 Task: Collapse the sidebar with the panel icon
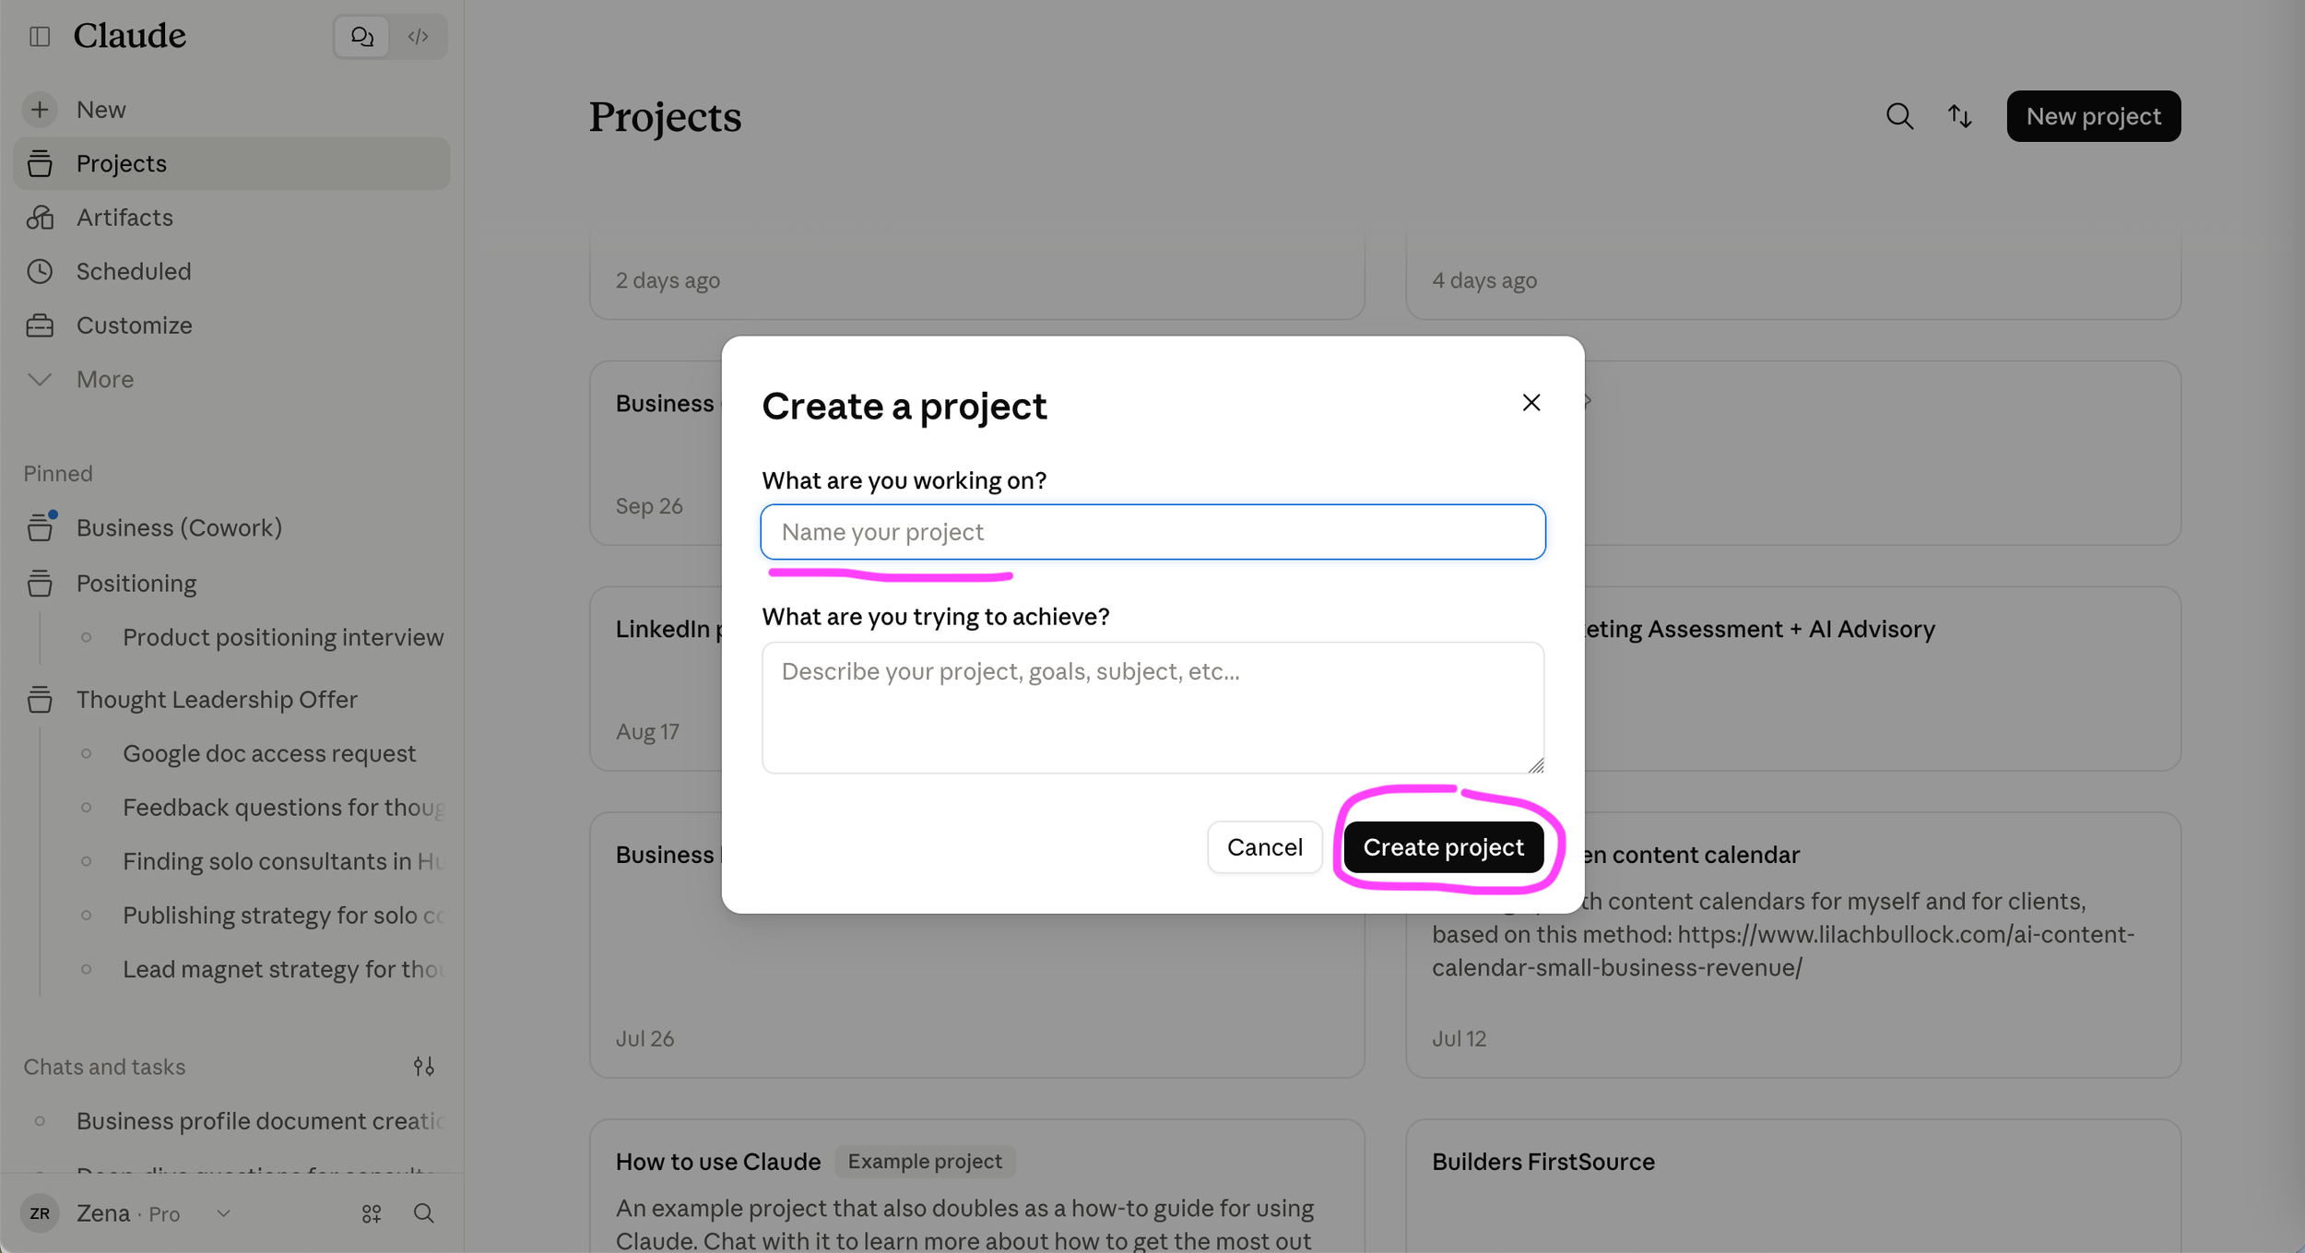click(40, 36)
